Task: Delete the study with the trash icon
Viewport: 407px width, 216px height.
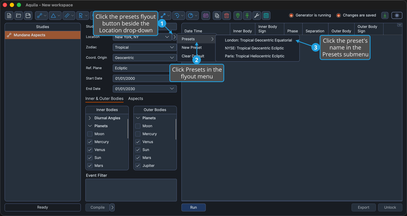Action: 227,16
